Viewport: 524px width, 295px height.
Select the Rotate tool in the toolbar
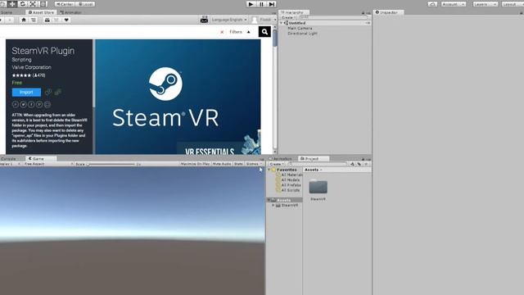tap(22, 4)
